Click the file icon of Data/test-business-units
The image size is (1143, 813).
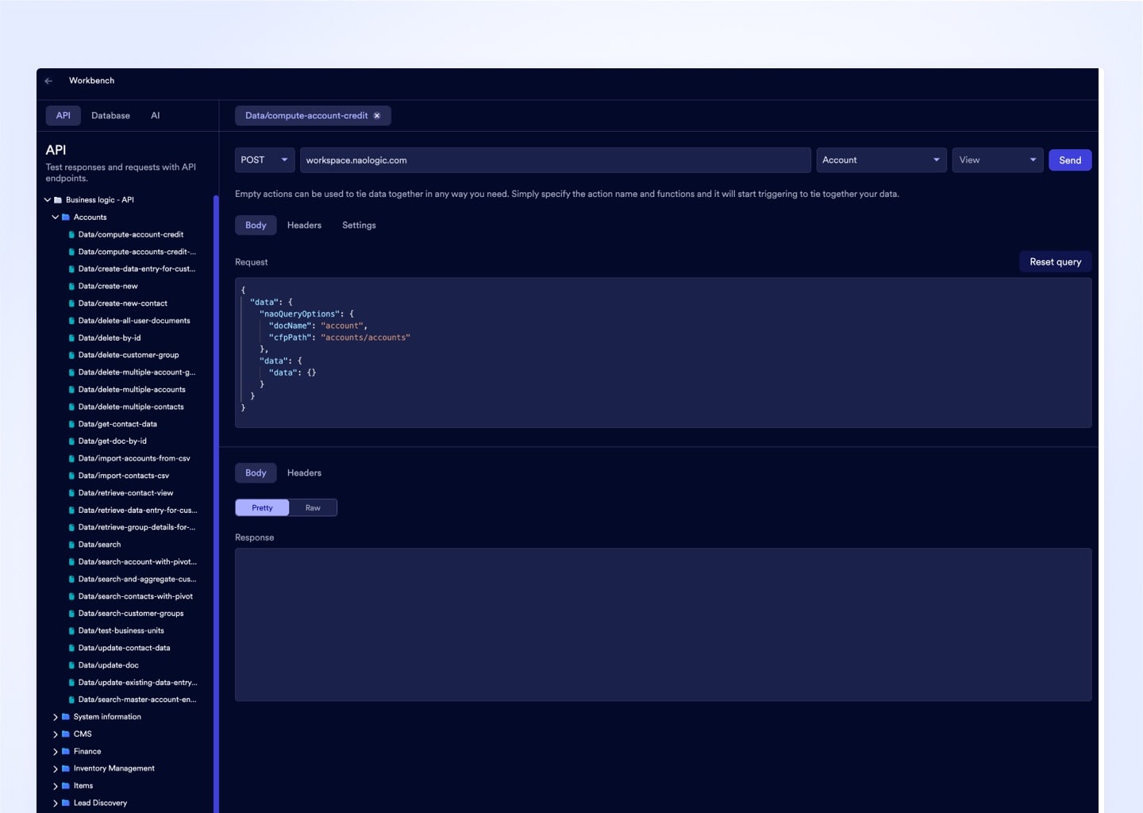point(71,631)
